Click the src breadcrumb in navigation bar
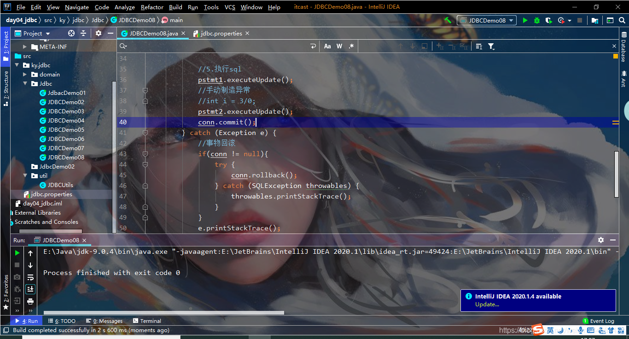 point(48,20)
